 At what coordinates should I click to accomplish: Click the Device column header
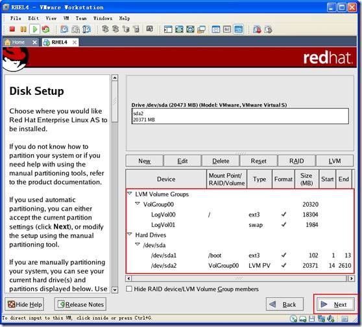pos(166,179)
